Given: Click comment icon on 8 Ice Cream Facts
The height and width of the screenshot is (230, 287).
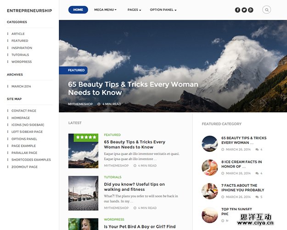Looking at the screenshot, I should (x=257, y=173).
